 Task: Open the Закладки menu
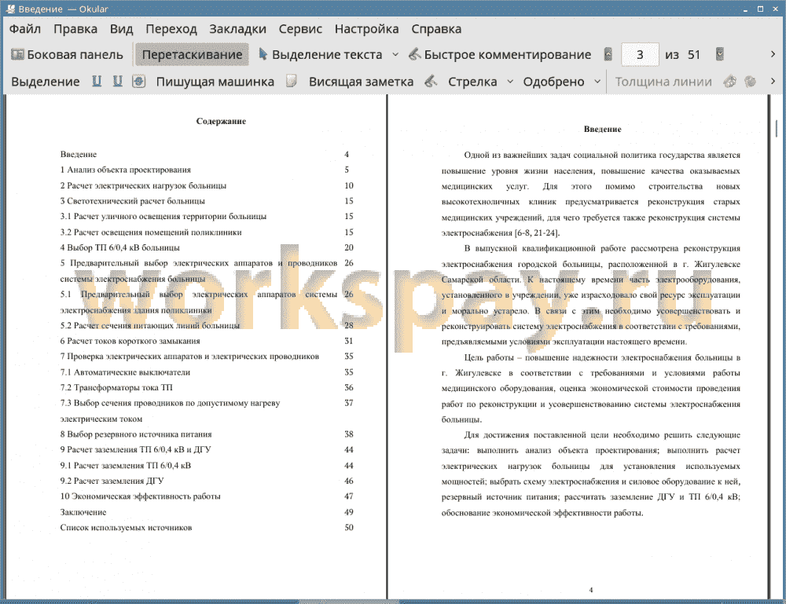tap(237, 29)
